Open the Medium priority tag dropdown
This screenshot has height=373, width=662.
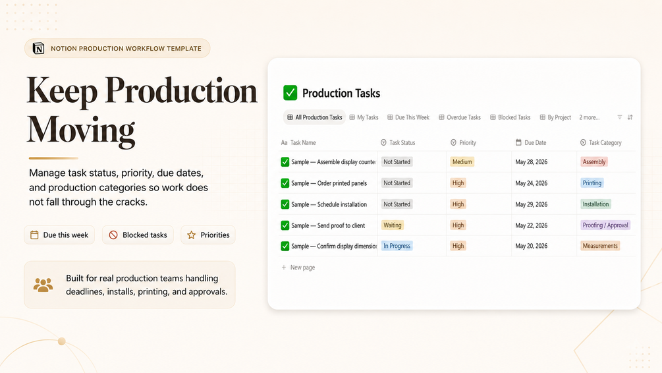(462, 162)
